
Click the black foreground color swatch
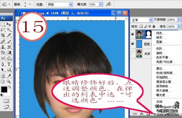(x=4, y=90)
